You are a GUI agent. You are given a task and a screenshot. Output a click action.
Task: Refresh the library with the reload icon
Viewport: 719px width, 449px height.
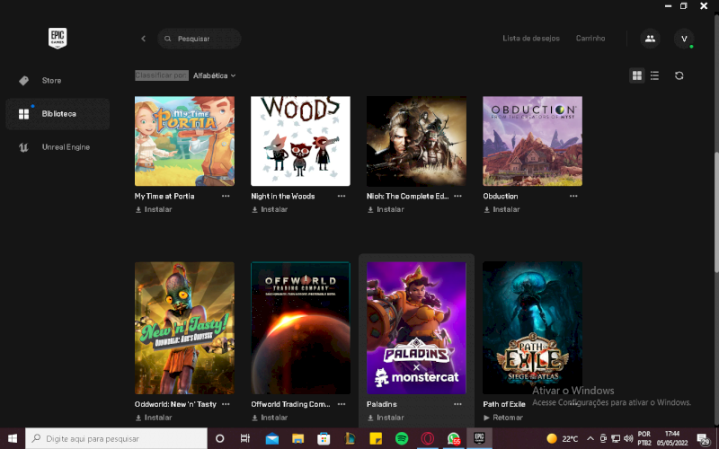(x=679, y=75)
